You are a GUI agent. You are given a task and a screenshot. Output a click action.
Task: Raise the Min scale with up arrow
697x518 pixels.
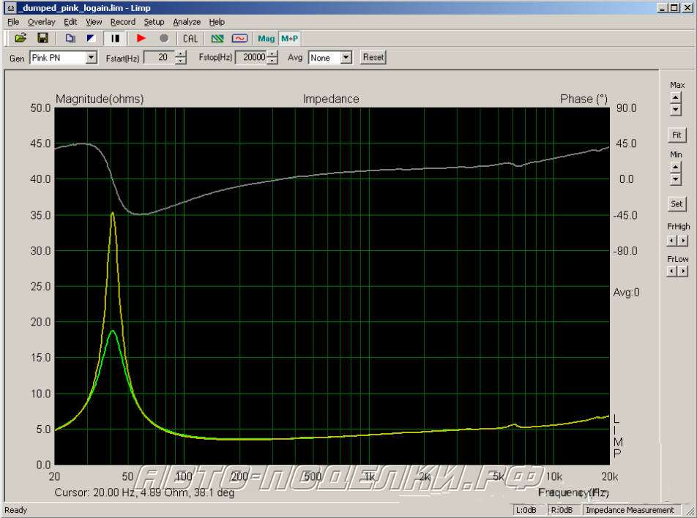click(676, 167)
